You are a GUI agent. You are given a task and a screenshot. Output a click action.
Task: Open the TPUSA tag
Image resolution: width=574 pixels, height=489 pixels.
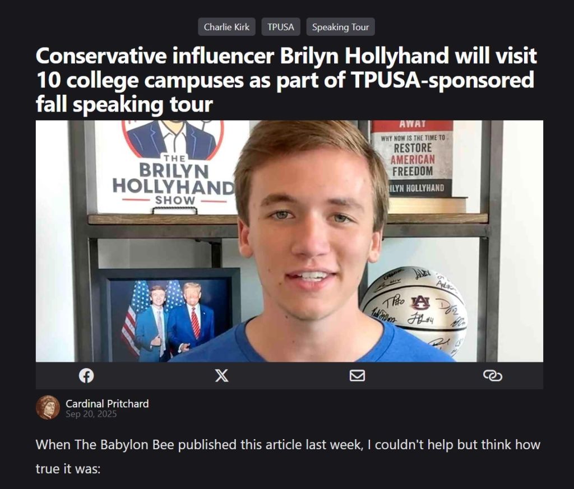281,27
